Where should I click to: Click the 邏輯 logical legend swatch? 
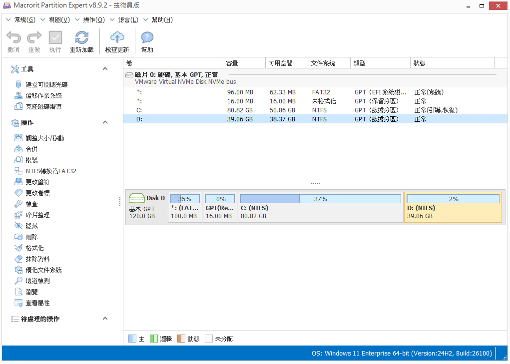point(153,339)
